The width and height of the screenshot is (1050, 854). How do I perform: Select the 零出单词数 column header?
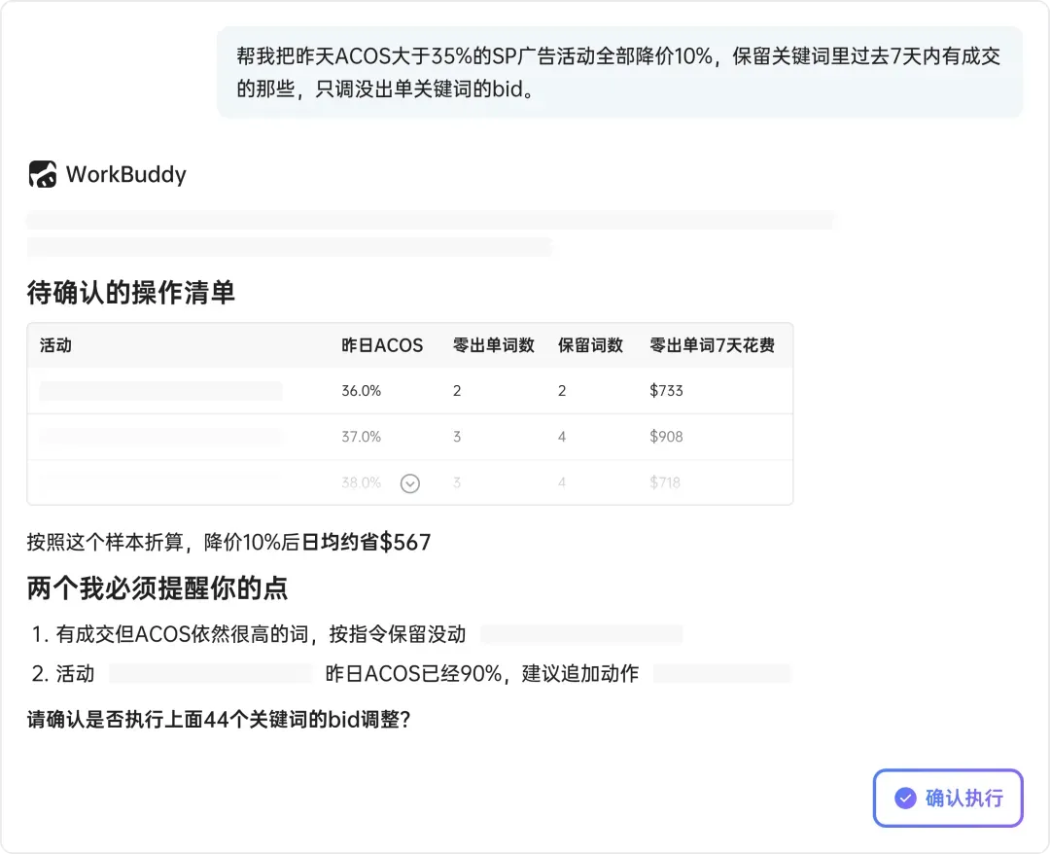click(x=494, y=345)
